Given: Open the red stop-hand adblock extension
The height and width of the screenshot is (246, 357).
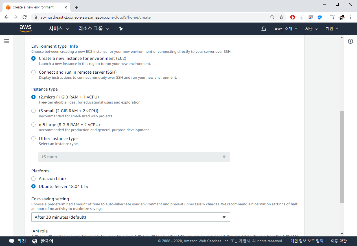Looking at the screenshot, I should (293, 17).
